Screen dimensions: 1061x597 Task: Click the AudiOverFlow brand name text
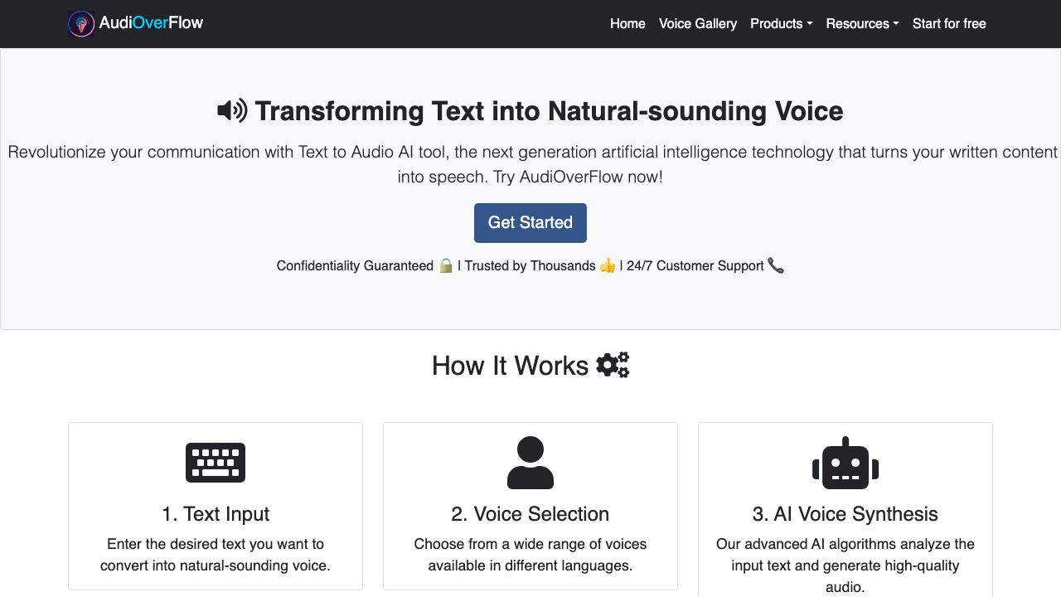click(x=151, y=23)
